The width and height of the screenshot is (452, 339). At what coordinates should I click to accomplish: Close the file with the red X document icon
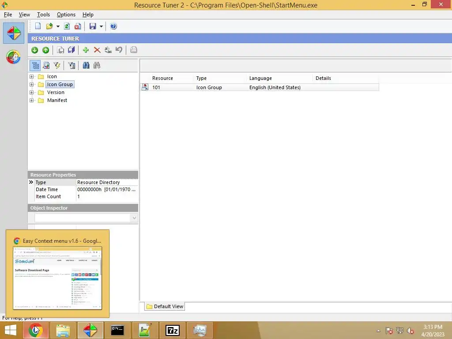[78, 26]
